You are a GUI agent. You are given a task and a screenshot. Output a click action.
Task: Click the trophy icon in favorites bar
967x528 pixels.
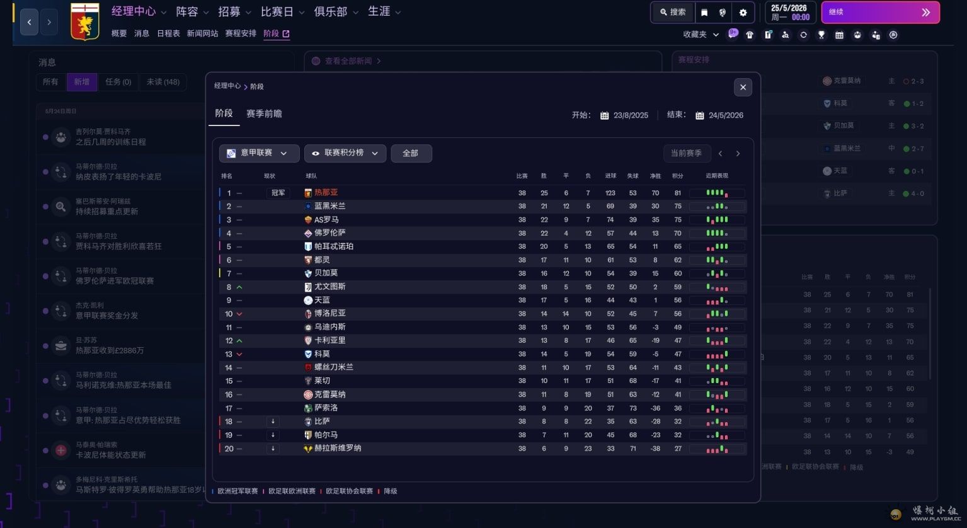click(821, 35)
